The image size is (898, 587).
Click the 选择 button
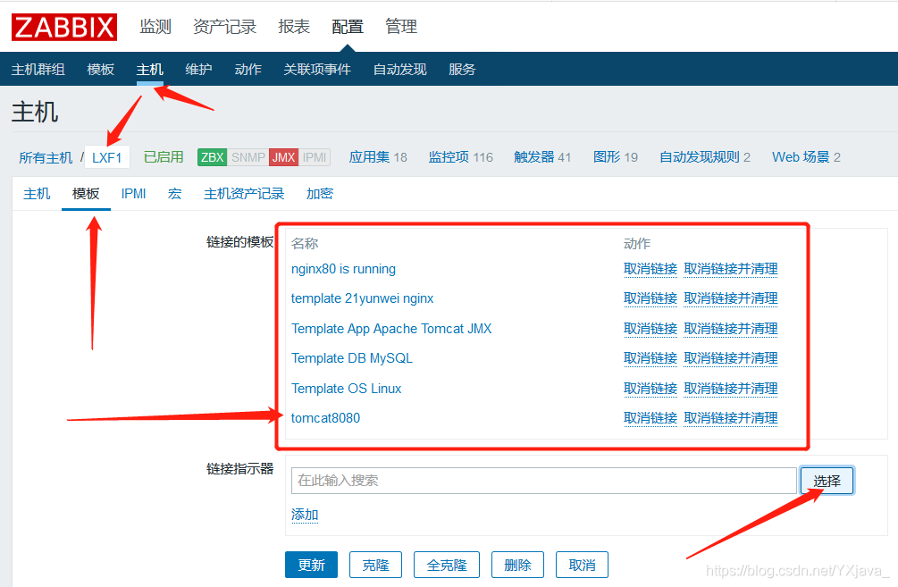click(x=827, y=481)
